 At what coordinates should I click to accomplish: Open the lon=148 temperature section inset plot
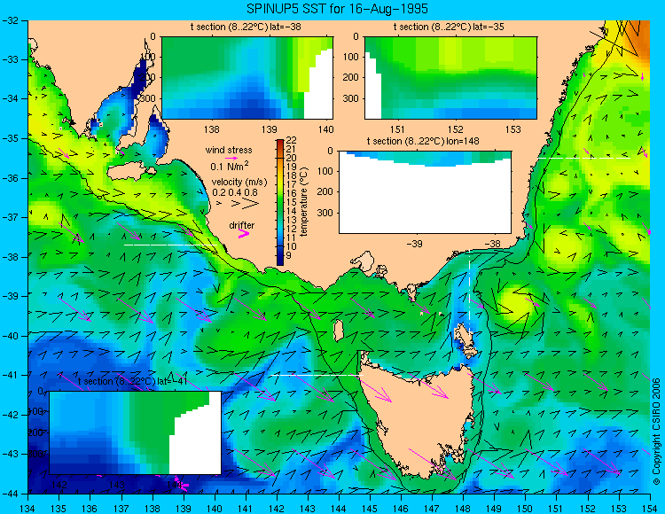tap(425, 192)
